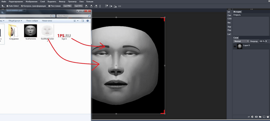The width and height of the screenshot is (270, 121).
Task: Open the Хар character panel
Action: [x=229, y=27]
